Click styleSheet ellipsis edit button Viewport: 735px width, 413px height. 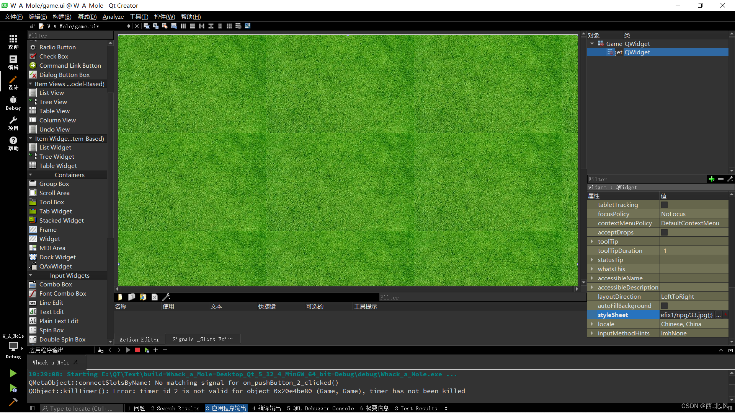tap(718, 315)
